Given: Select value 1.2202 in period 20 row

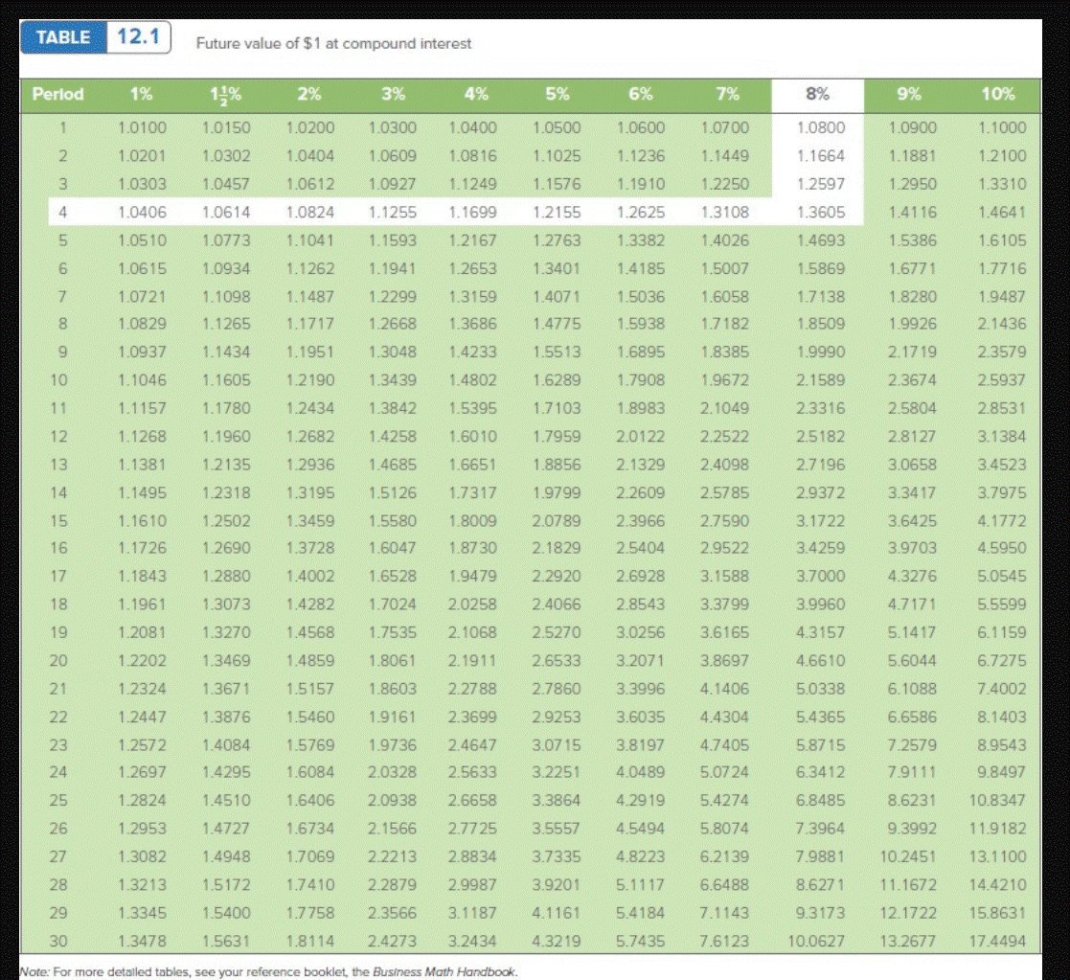Looking at the screenshot, I should point(142,661).
